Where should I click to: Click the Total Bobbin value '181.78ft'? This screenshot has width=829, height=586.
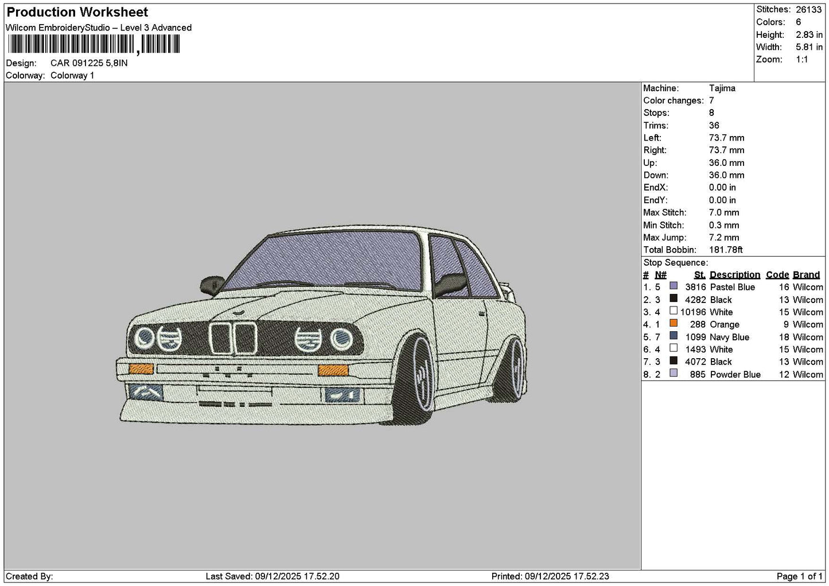(726, 250)
